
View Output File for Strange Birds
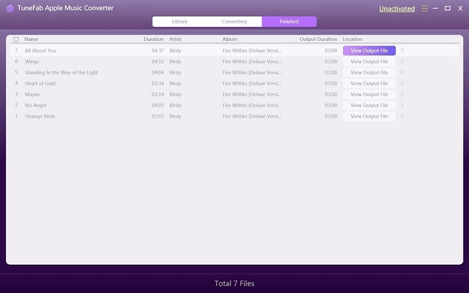pos(369,116)
